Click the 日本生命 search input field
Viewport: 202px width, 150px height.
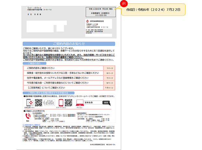click(x=93, y=102)
